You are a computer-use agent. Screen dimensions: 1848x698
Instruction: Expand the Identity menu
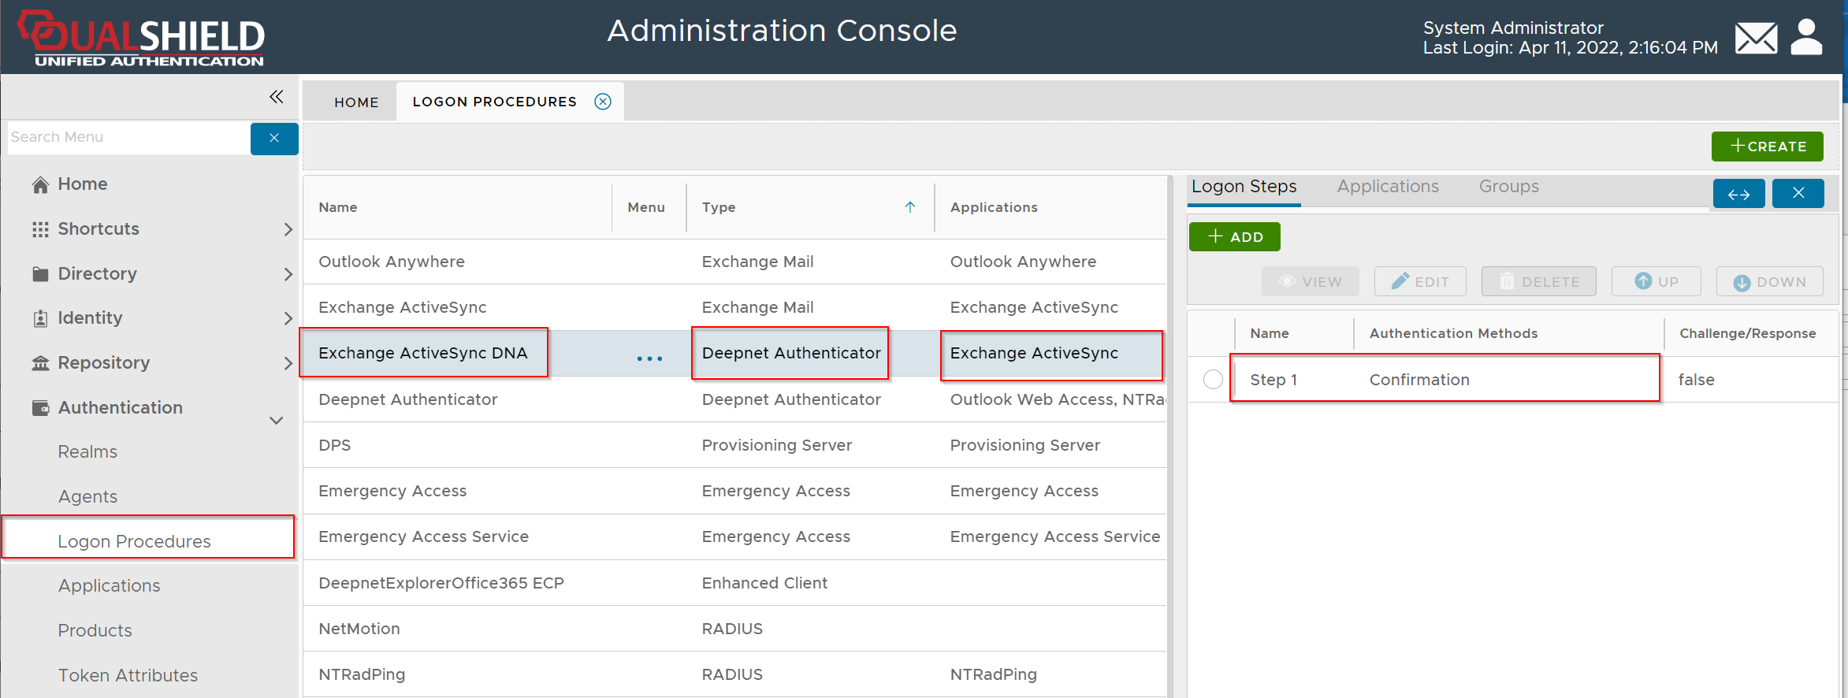(288, 318)
